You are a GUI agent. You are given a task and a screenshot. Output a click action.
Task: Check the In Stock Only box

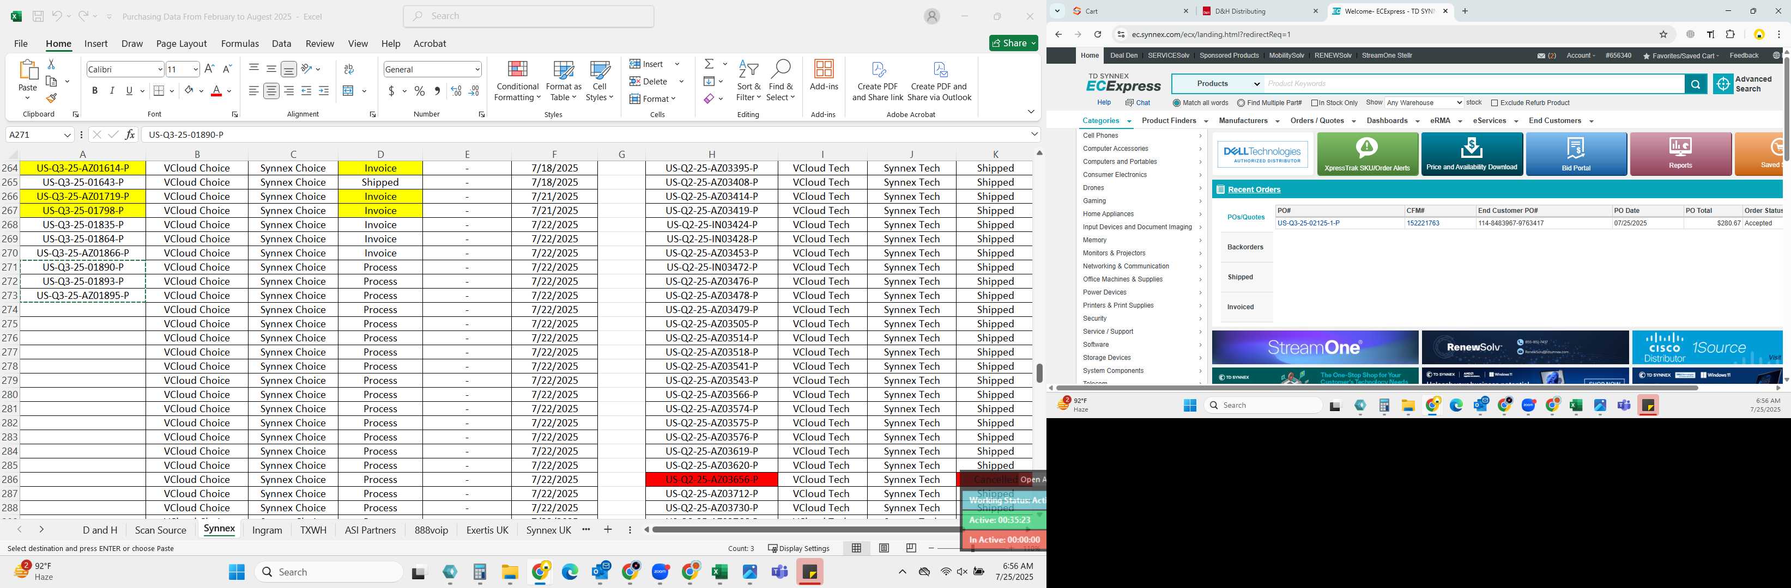[x=1315, y=103]
